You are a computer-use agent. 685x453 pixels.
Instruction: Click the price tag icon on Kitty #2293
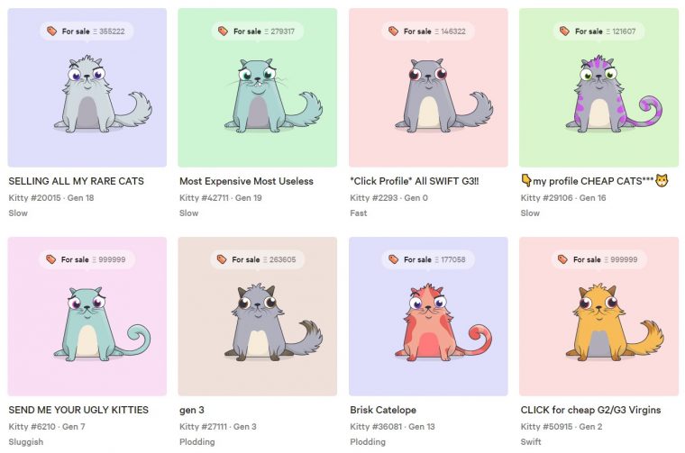click(x=394, y=31)
